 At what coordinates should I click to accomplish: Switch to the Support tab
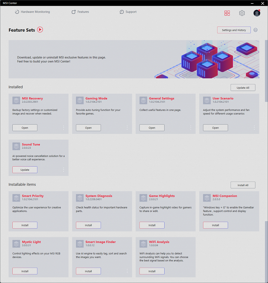(128, 12)
